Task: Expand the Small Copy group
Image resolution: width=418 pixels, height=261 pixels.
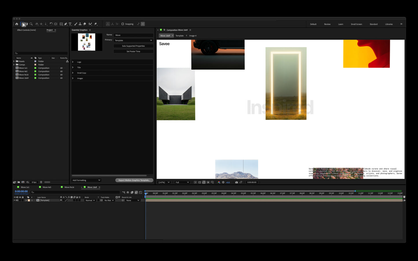Action: 73,73
